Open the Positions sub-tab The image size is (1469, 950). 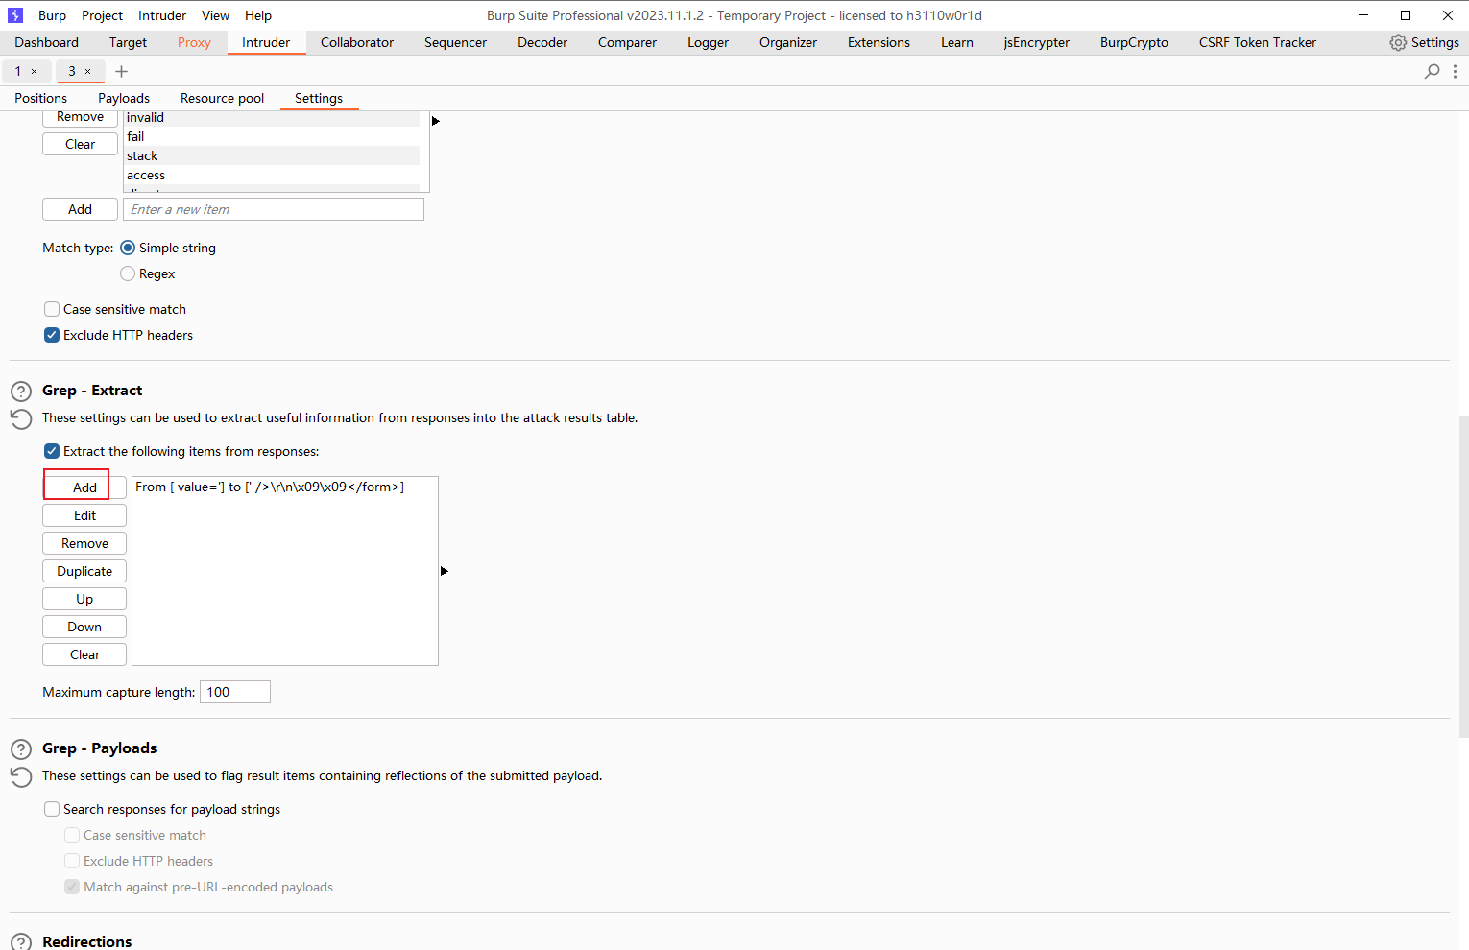coord(41,98)
